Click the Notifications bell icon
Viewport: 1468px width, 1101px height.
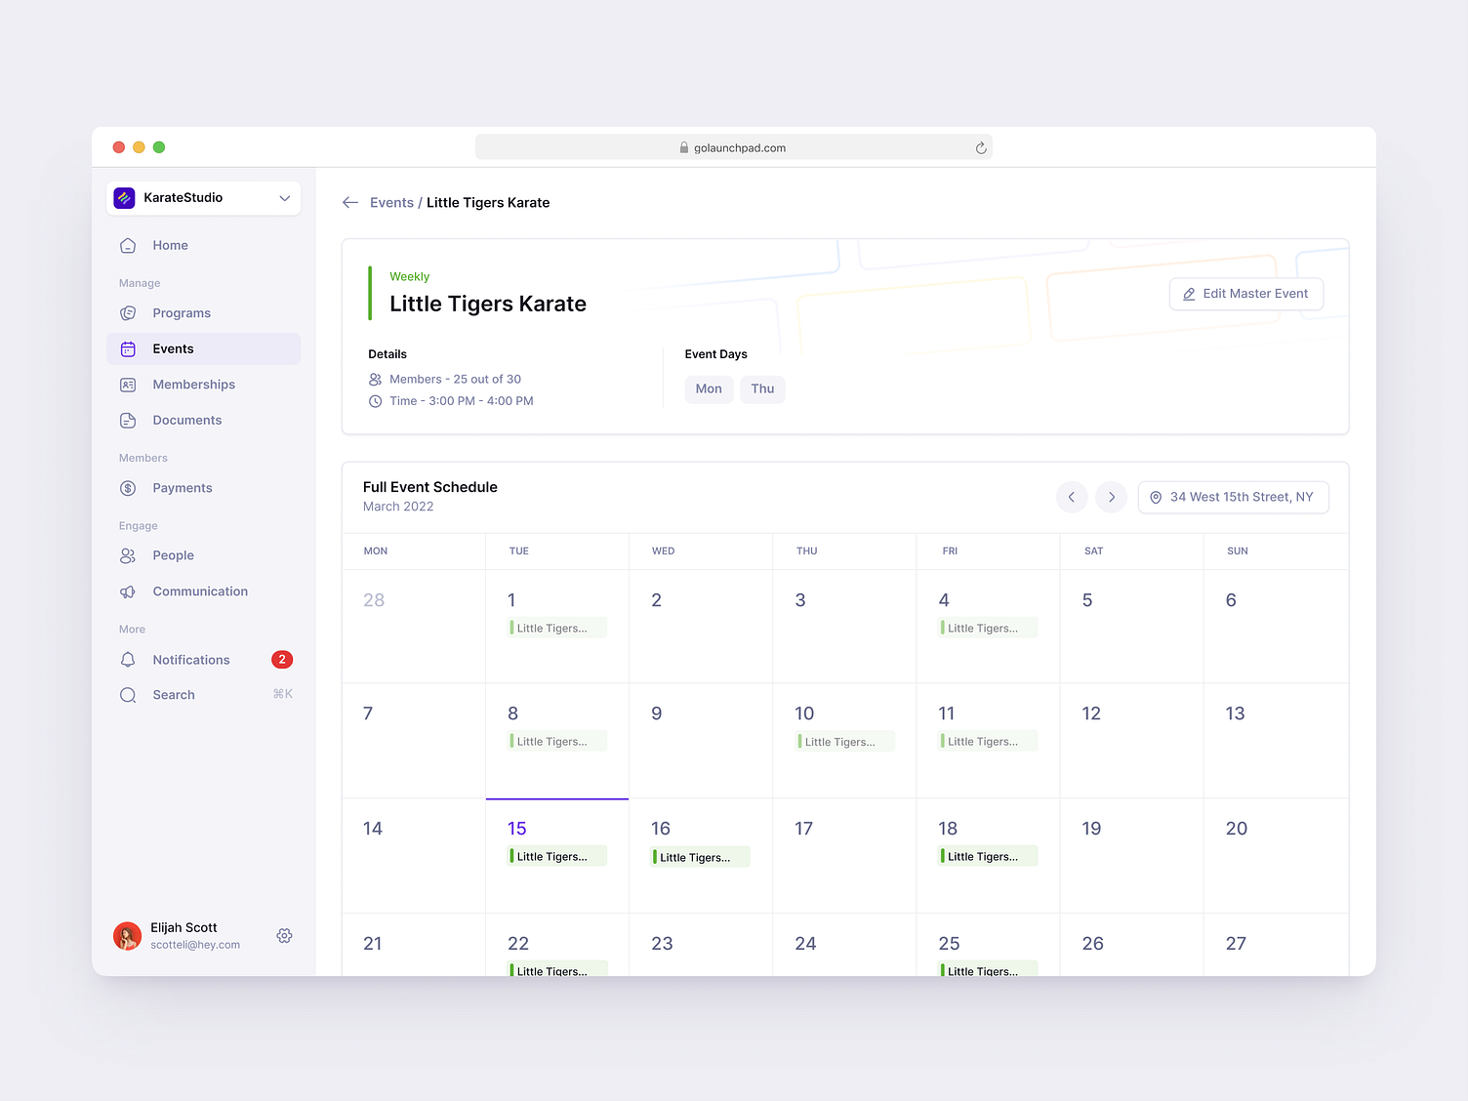(128, 660)
